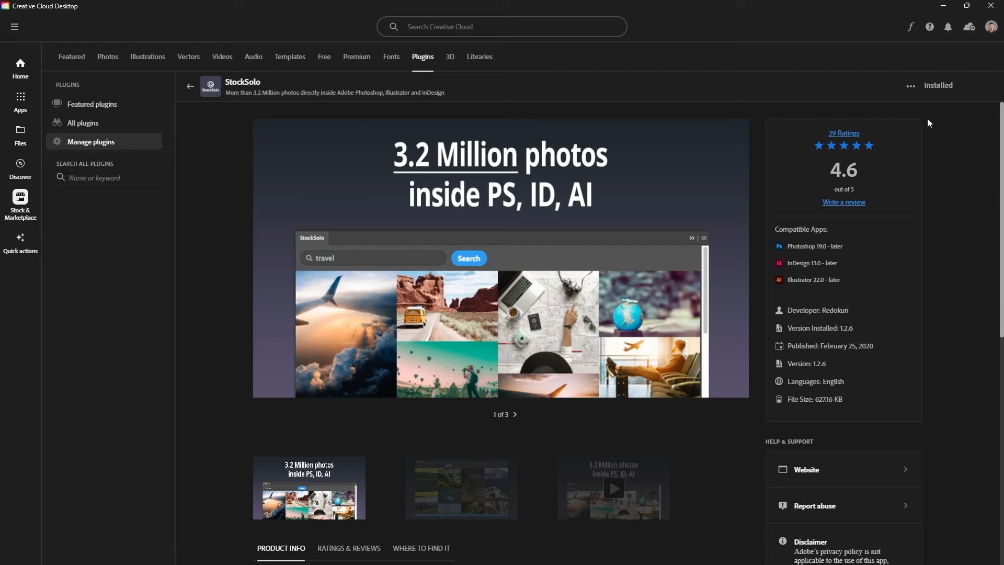Open the 29 Ratings link

844,132
